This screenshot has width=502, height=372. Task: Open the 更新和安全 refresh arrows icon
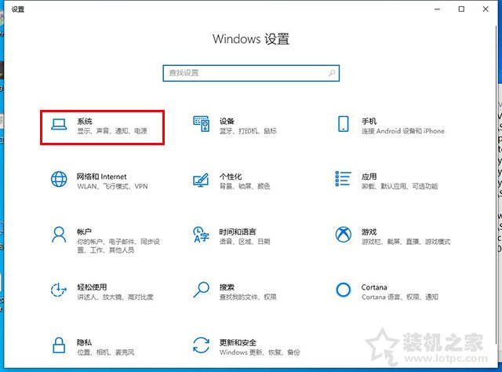[201, 345]
